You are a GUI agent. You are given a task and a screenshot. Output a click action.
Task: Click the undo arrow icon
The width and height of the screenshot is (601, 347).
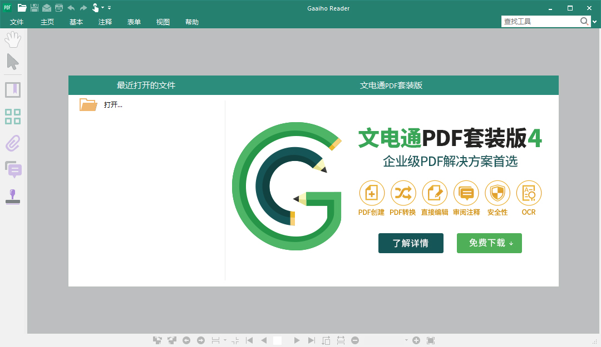tap(71, 8)
